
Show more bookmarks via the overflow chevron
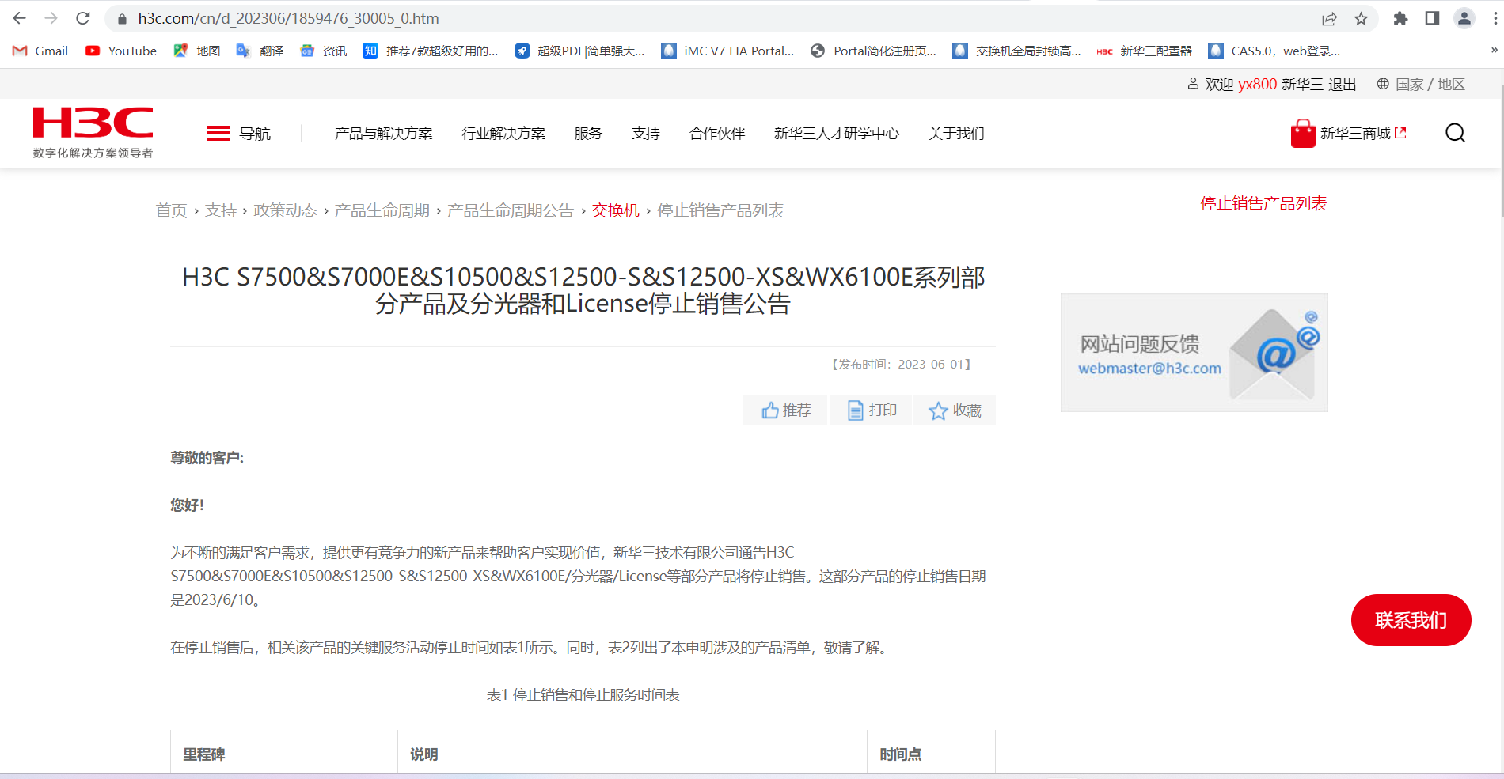pos(1494,51)
